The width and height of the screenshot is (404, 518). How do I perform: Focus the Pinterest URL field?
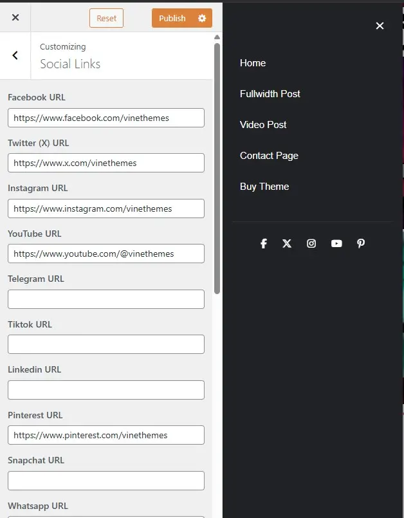tap(106, 435)
